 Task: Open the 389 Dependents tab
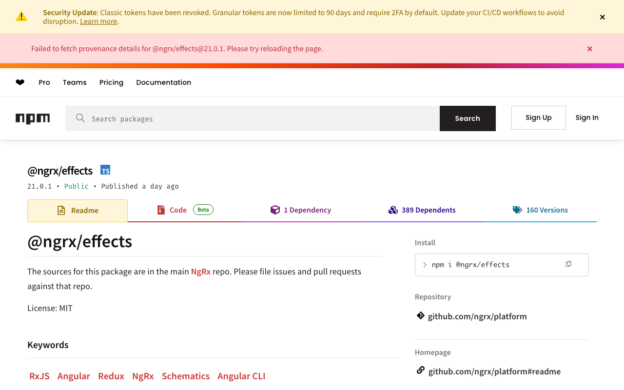[422, 210]
